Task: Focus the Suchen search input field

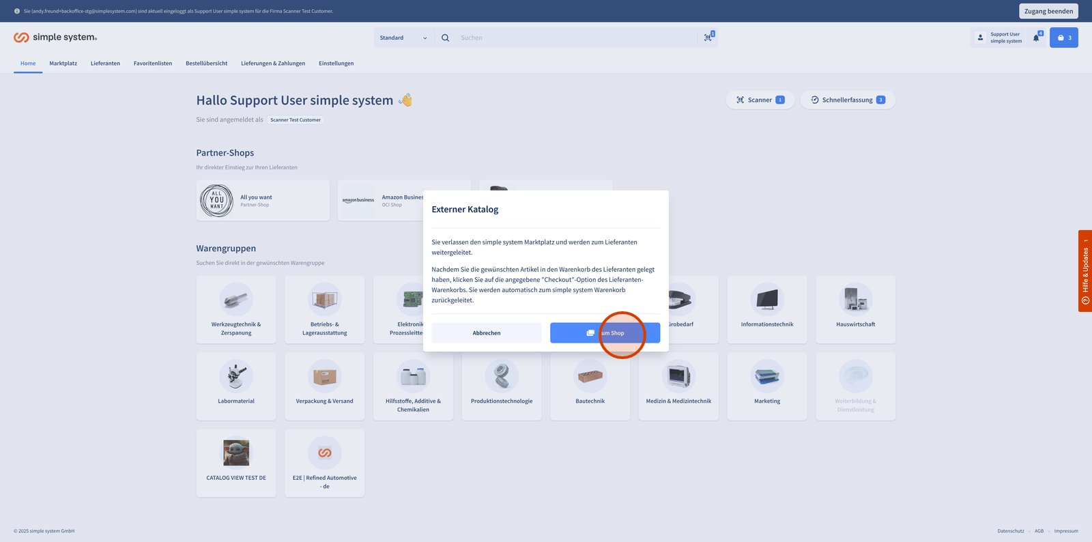Action: coord(577,38)
